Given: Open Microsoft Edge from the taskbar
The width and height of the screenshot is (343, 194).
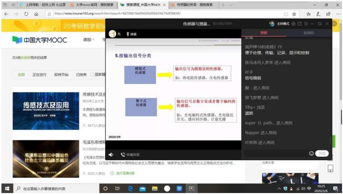Looking at the screenshot, I should pyautogui.click(x=130, y=188).
